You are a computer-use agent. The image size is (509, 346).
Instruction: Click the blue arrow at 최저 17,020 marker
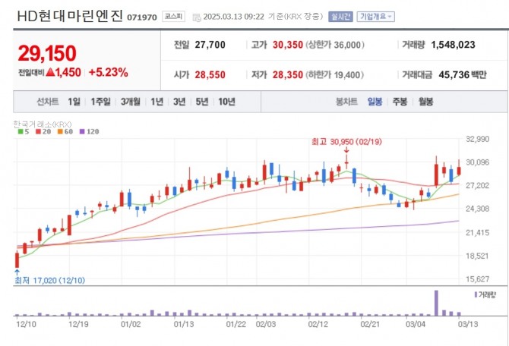(x=17, y=272)
